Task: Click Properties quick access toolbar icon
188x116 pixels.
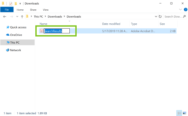Action: pyautogui.click(x=11, y=4)
